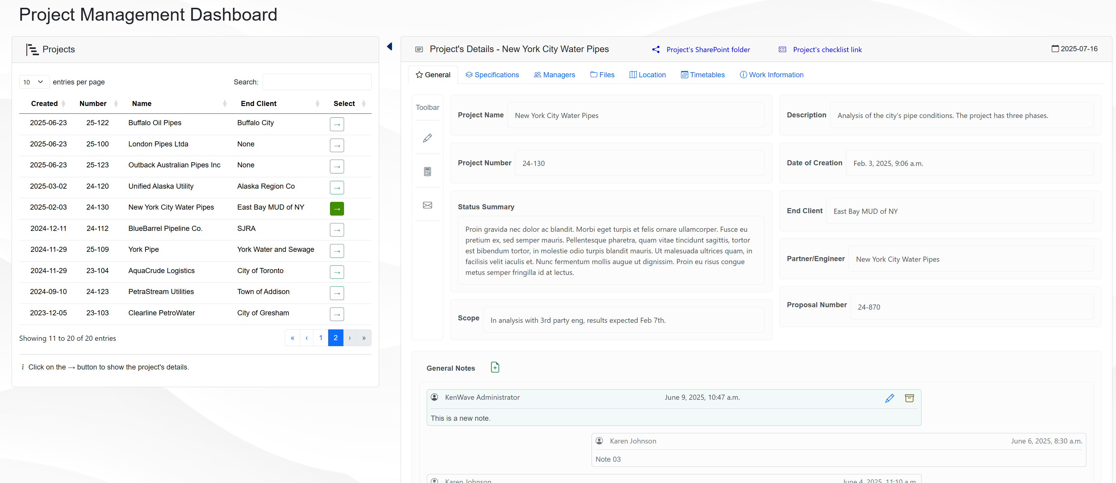
Task: Open entries per page dropdown
Action: coord(34,82)
